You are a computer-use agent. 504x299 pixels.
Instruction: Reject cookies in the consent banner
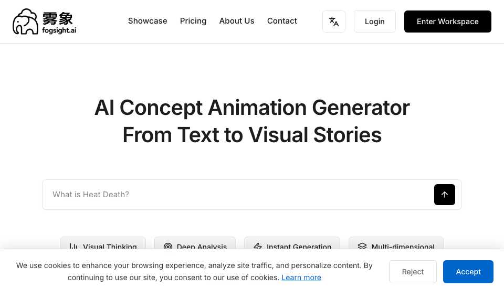coord(413,272)
